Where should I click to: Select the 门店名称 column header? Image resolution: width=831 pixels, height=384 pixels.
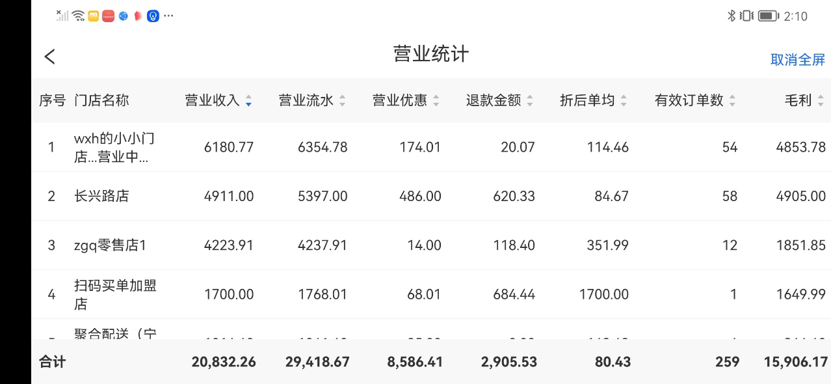coord(101,100)
